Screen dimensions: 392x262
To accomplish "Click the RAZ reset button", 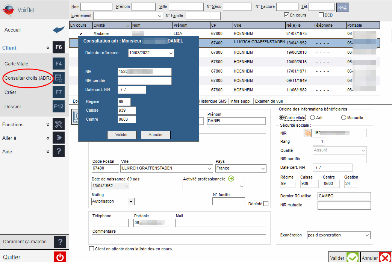I will tap(342, 7).
